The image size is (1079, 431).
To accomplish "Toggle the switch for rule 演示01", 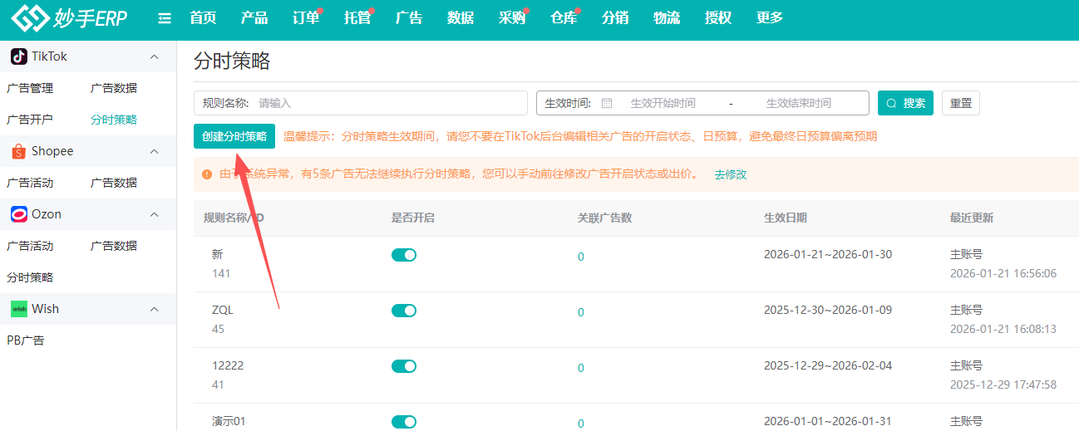I will click(x=404, y=422).
